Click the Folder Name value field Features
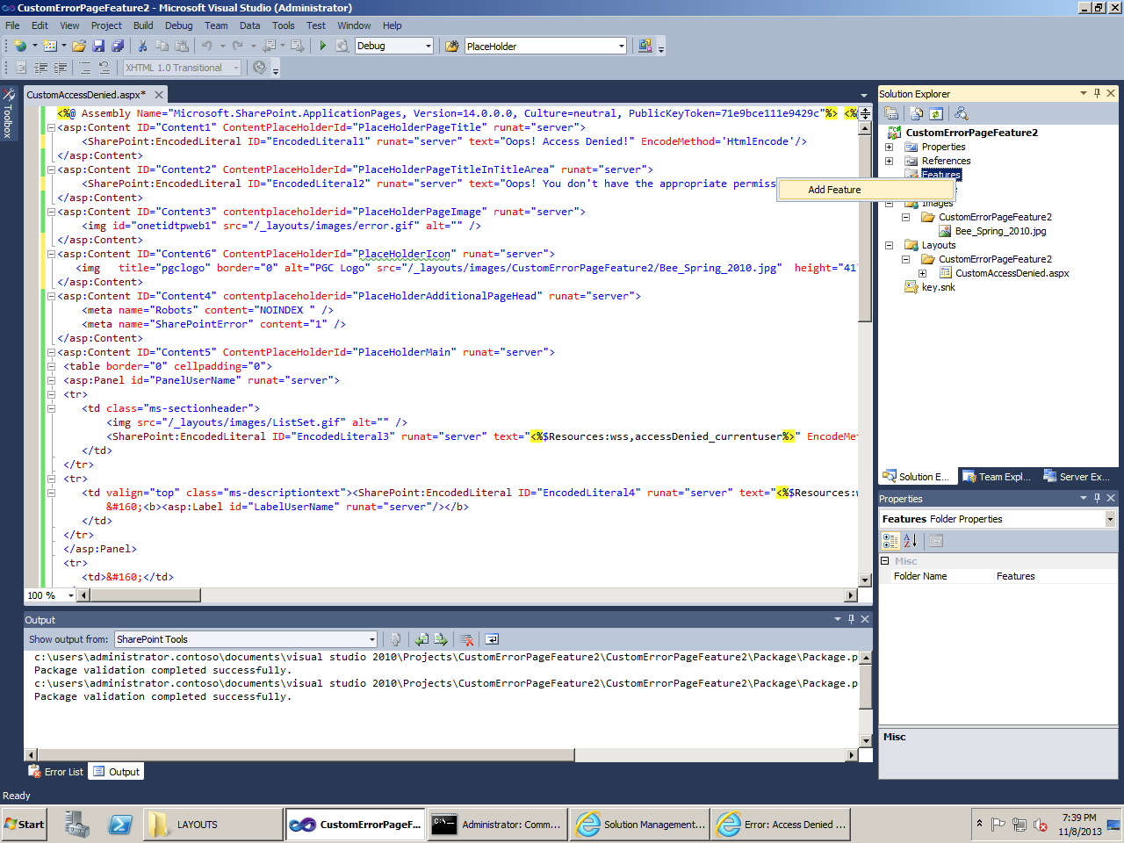The image size is (1124, 843). pyautogui.click(x=1056, y=576)
